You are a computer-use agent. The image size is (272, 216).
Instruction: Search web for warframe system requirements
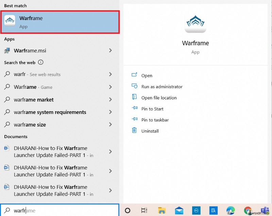coord(50,112)
